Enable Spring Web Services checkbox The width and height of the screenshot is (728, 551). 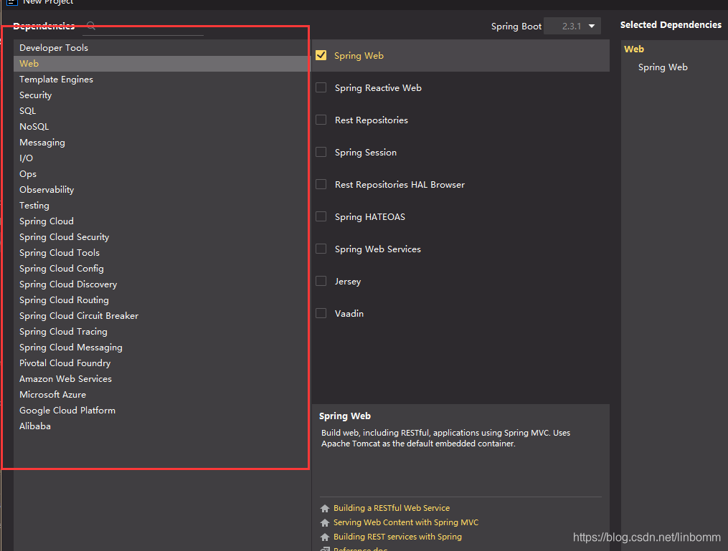(x=321, y=249)
